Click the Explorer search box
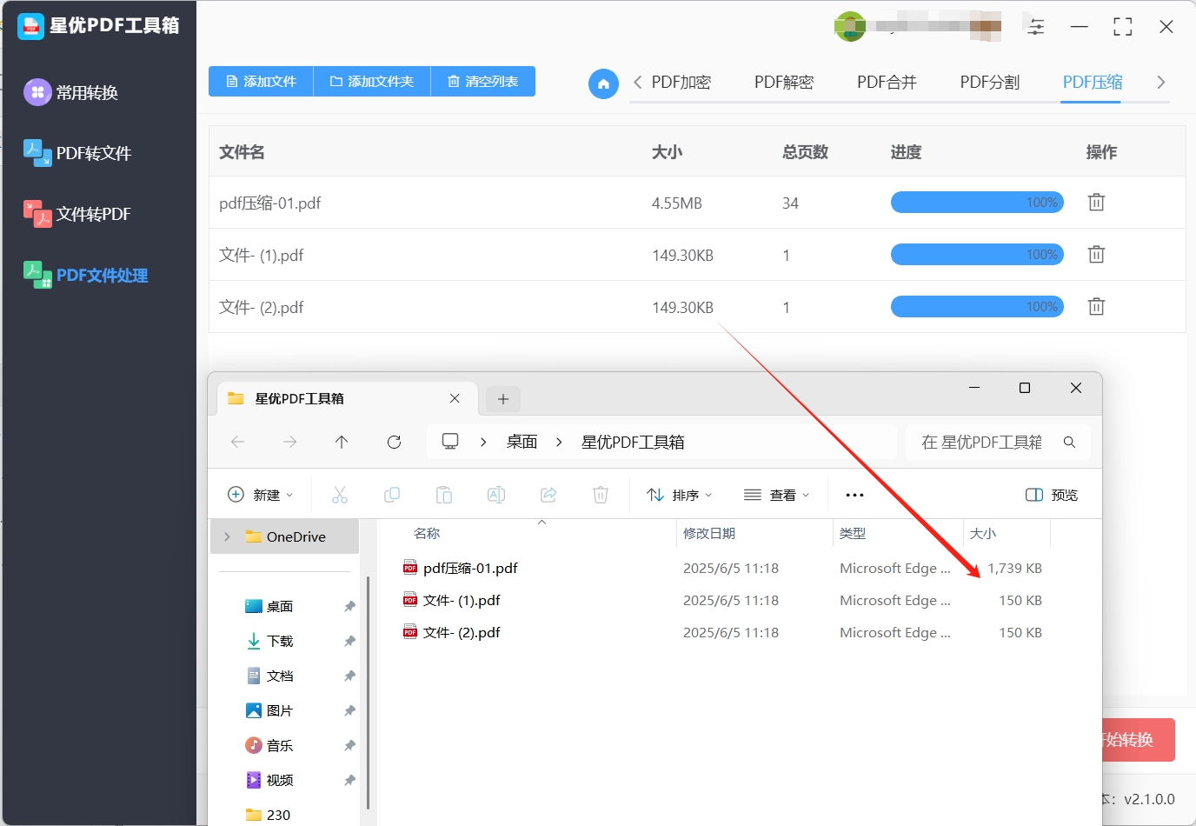Viewport: 1196px width, 826px height. [x=998, y=442]
